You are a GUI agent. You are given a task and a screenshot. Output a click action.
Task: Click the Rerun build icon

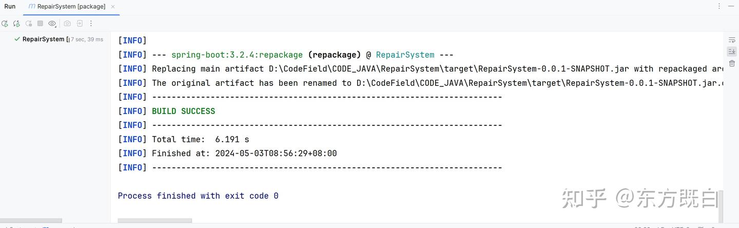[x=5, y=24]
